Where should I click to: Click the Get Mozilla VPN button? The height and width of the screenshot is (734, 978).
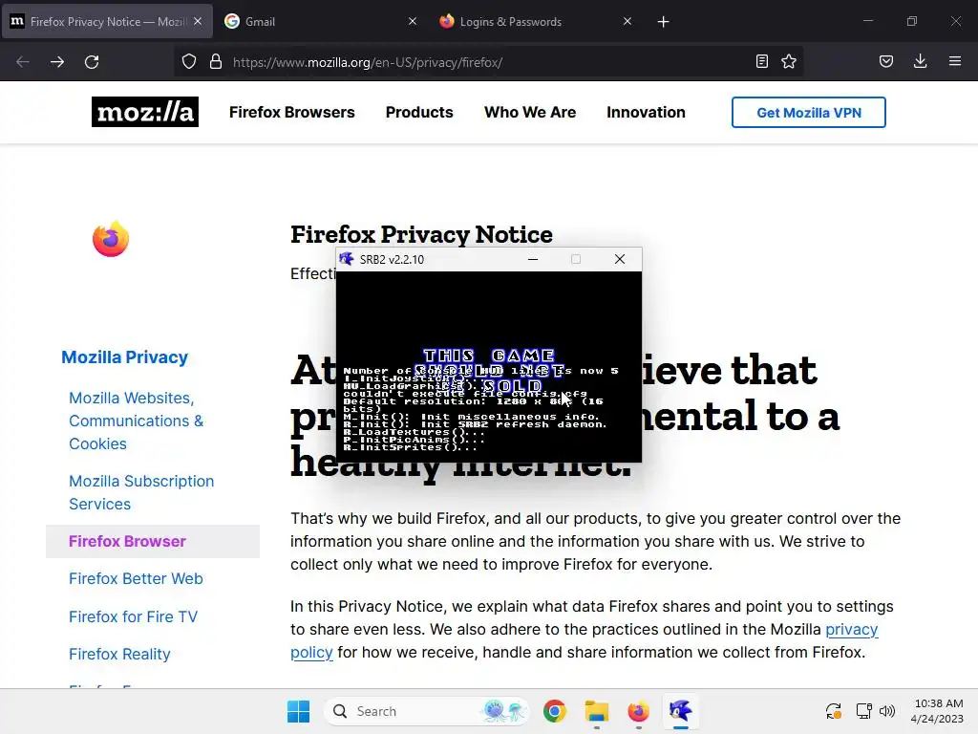click(808, 113)
